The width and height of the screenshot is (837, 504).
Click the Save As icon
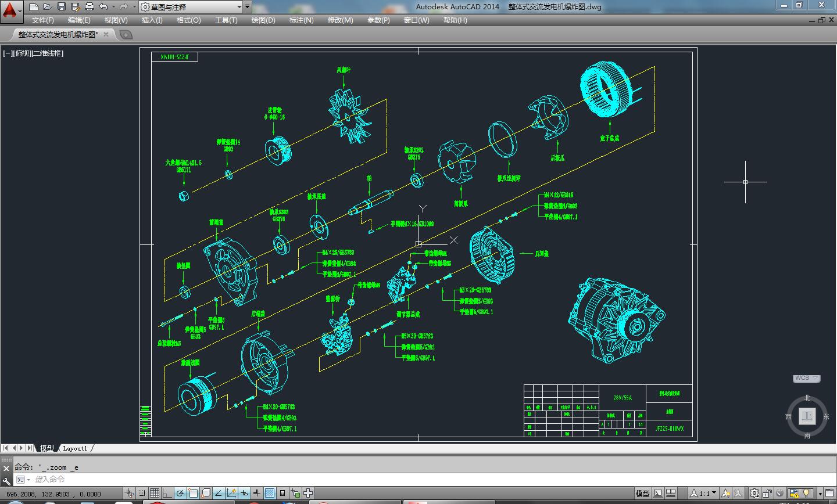[76, 7]
